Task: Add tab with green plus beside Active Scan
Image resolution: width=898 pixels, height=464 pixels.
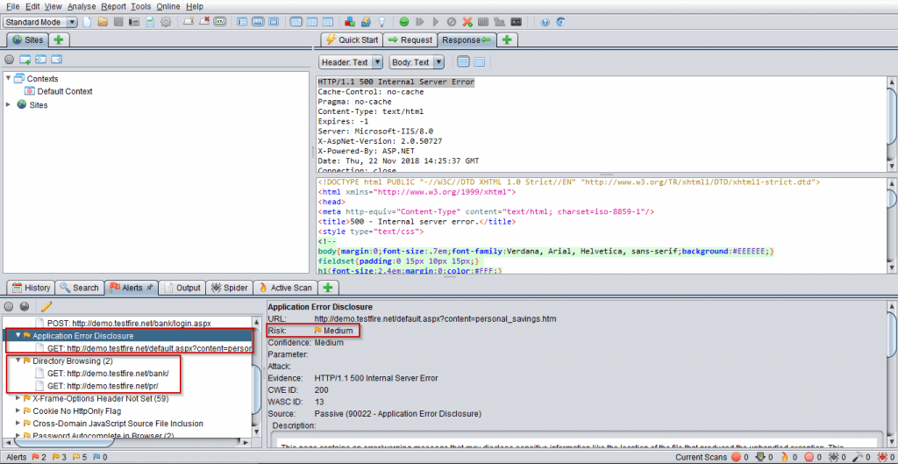Action: click(x=328, y=288)
